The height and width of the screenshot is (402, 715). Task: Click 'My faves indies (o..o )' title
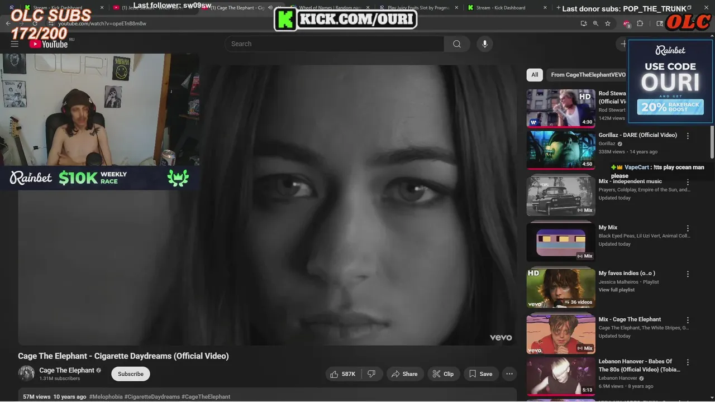click(627, 273)
